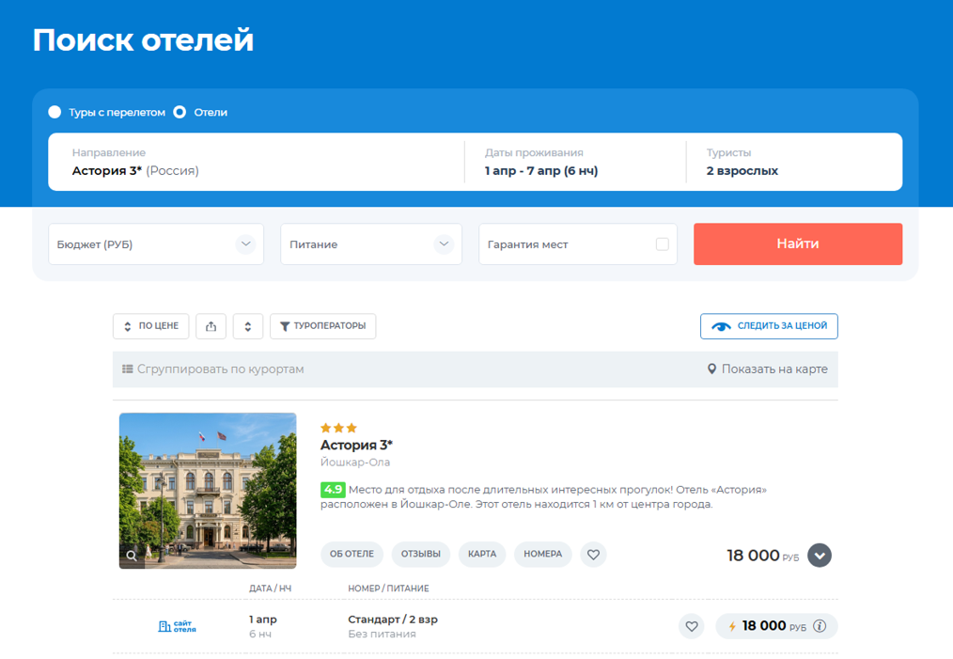Click the heart icon in Стандарт offer row
The width and height of the screenshot is (953, 659).
point(692,626)
